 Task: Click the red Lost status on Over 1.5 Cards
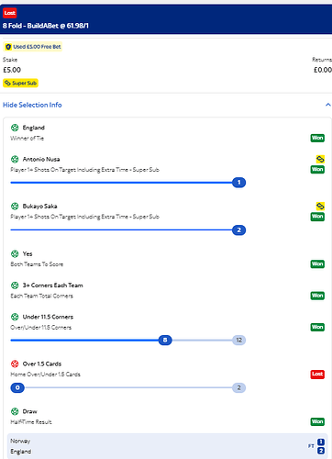pos(317,374)
